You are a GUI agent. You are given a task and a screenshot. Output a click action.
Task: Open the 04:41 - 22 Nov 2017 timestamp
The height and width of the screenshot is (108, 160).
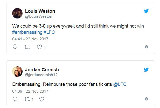[x=30, y=39]
